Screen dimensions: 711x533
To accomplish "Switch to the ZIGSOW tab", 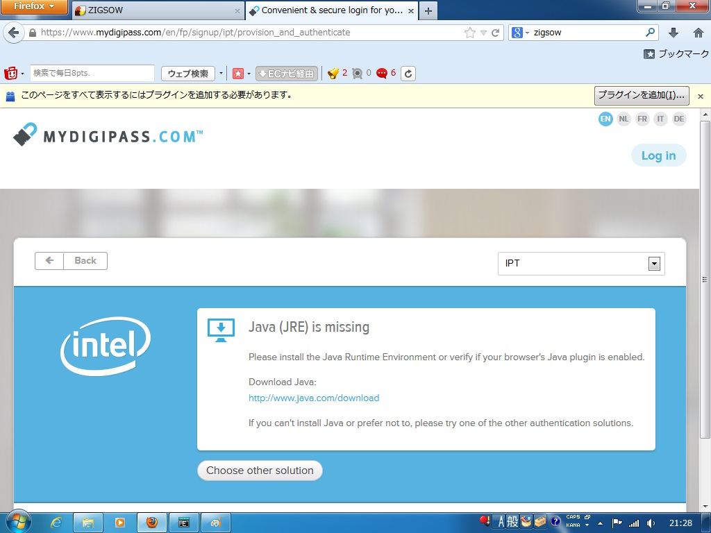I will tap(158, 10).
